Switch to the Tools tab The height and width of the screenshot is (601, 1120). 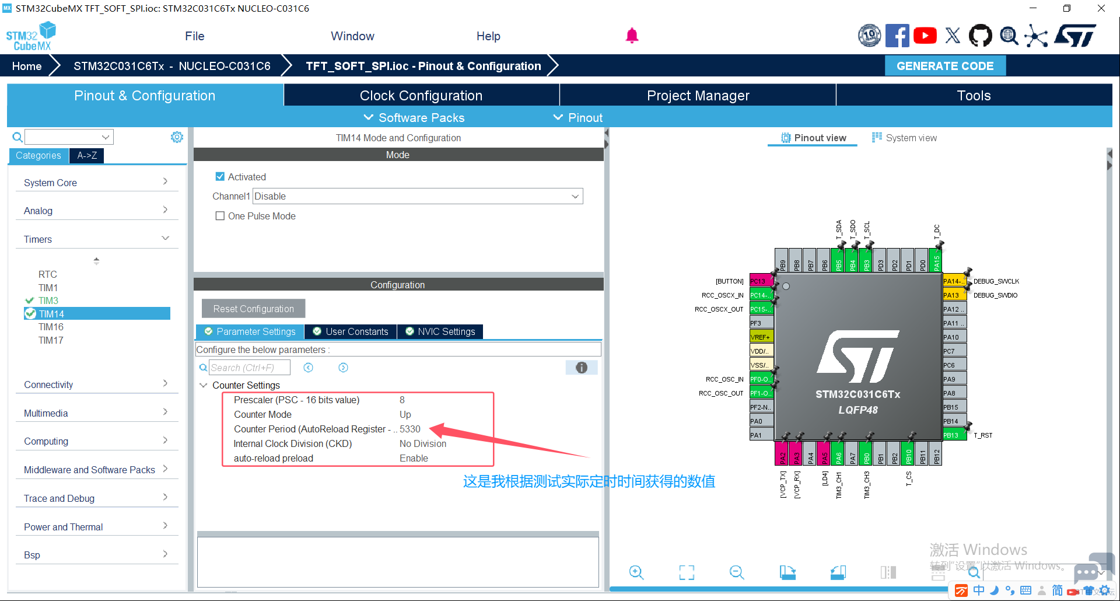coord(974,95)
